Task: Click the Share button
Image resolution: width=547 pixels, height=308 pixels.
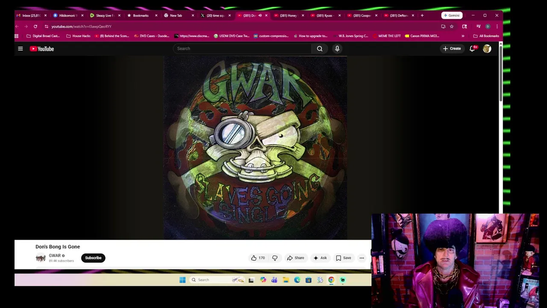Action: point(295,258)
